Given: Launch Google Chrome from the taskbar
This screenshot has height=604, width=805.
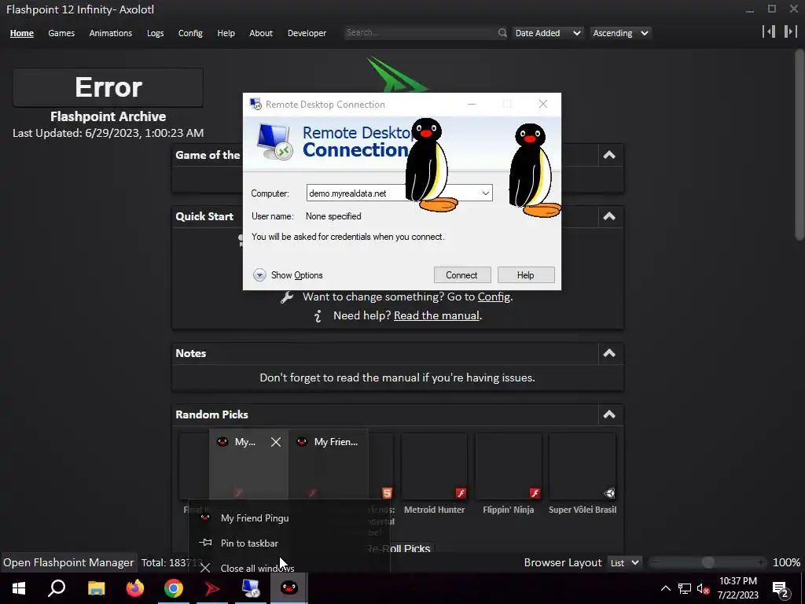Looking at the screenshot, I should tap(174, 588).
